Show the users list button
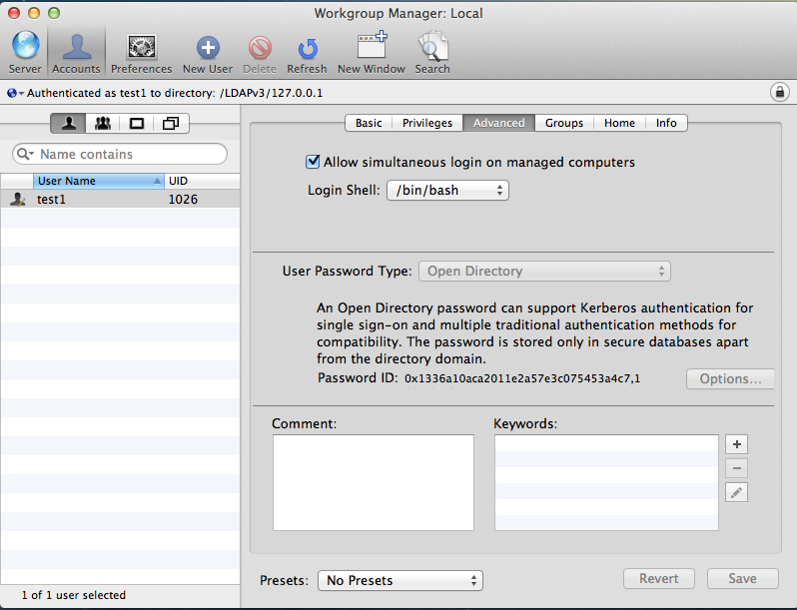797x610 pixels. click(69, 123)
